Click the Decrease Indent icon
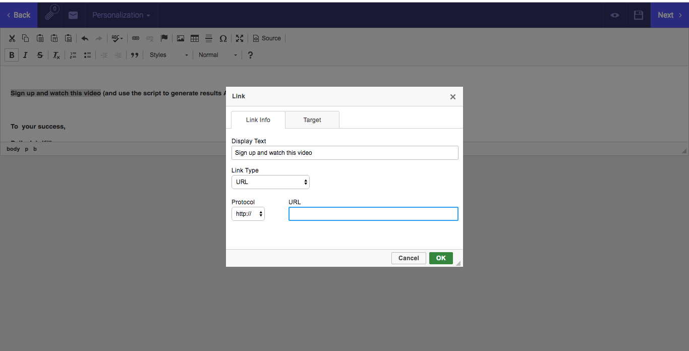 coord(104,55)
